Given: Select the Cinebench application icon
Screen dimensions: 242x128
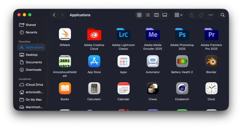Looking at the screenshot, I should pyautogui.click(x=182, y=88).
